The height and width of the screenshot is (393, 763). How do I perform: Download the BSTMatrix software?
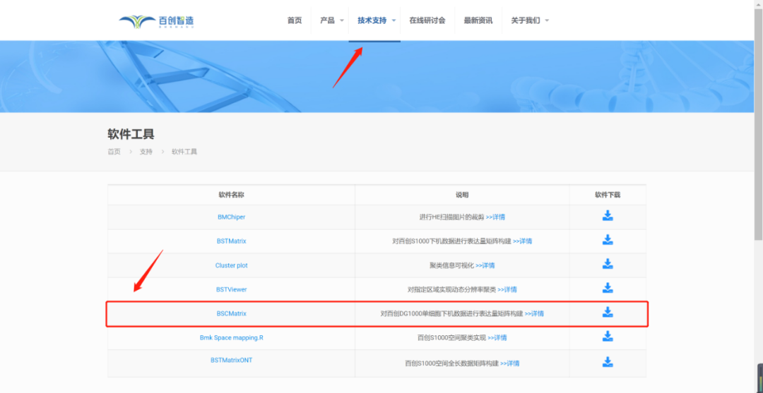[x=608, y=240]
